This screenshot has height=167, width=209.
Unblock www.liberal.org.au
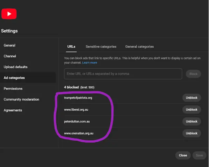pos(192,110)
